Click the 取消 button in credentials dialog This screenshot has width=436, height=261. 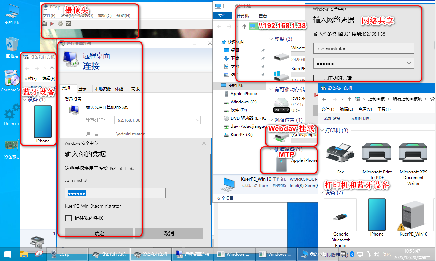click(x=169, y=233)
